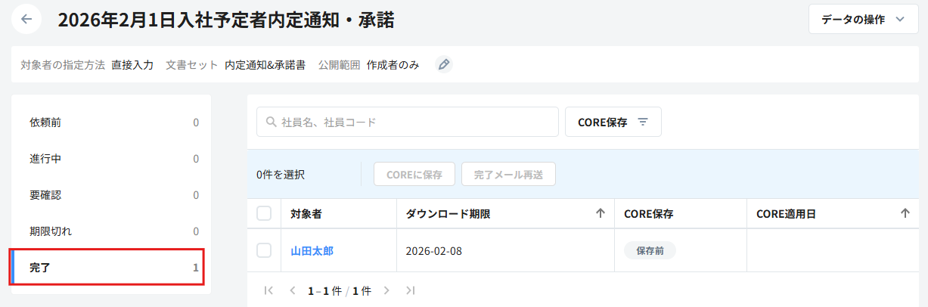The width and height of the screenshot is (928, 307).
Task: Sort by CORE適用日 arrow icon
Action: tap(905, 214)
